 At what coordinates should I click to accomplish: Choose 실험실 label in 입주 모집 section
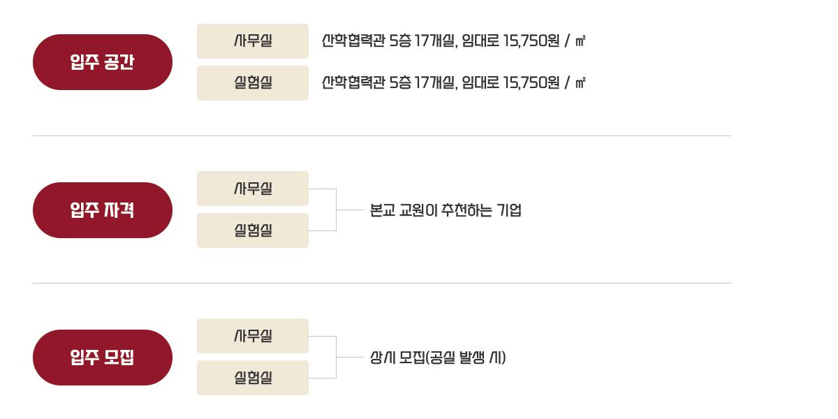point(253,378)
